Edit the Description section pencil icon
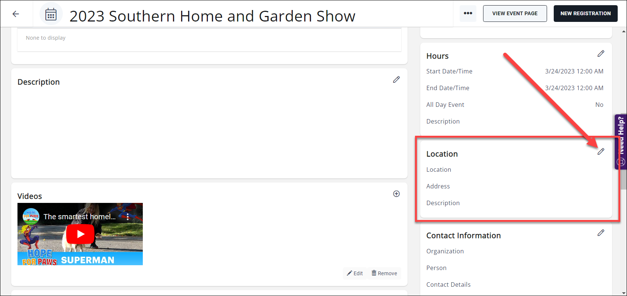The image size is (627, 296). click(x=396, y=80)
